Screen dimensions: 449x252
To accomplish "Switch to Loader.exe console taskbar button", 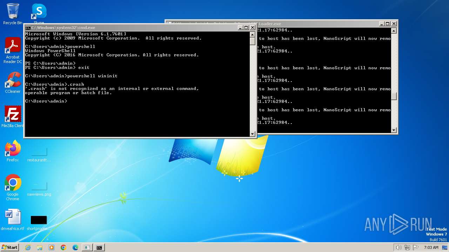I will tap(87, 247).
